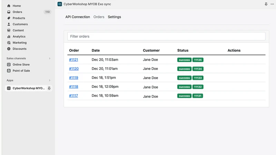Image resolution: width=276 pixels, height=155 pixels.
Task: Click date Dec 20, 11:01am
Action: tap(105, 69)
